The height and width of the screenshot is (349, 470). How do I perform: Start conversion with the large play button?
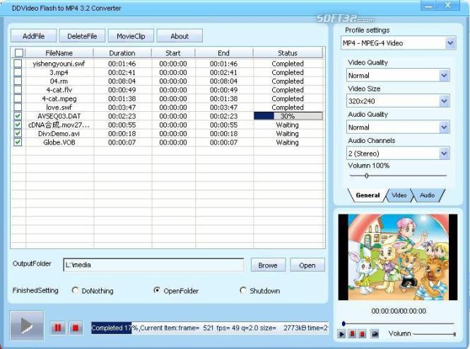[27, 326]
